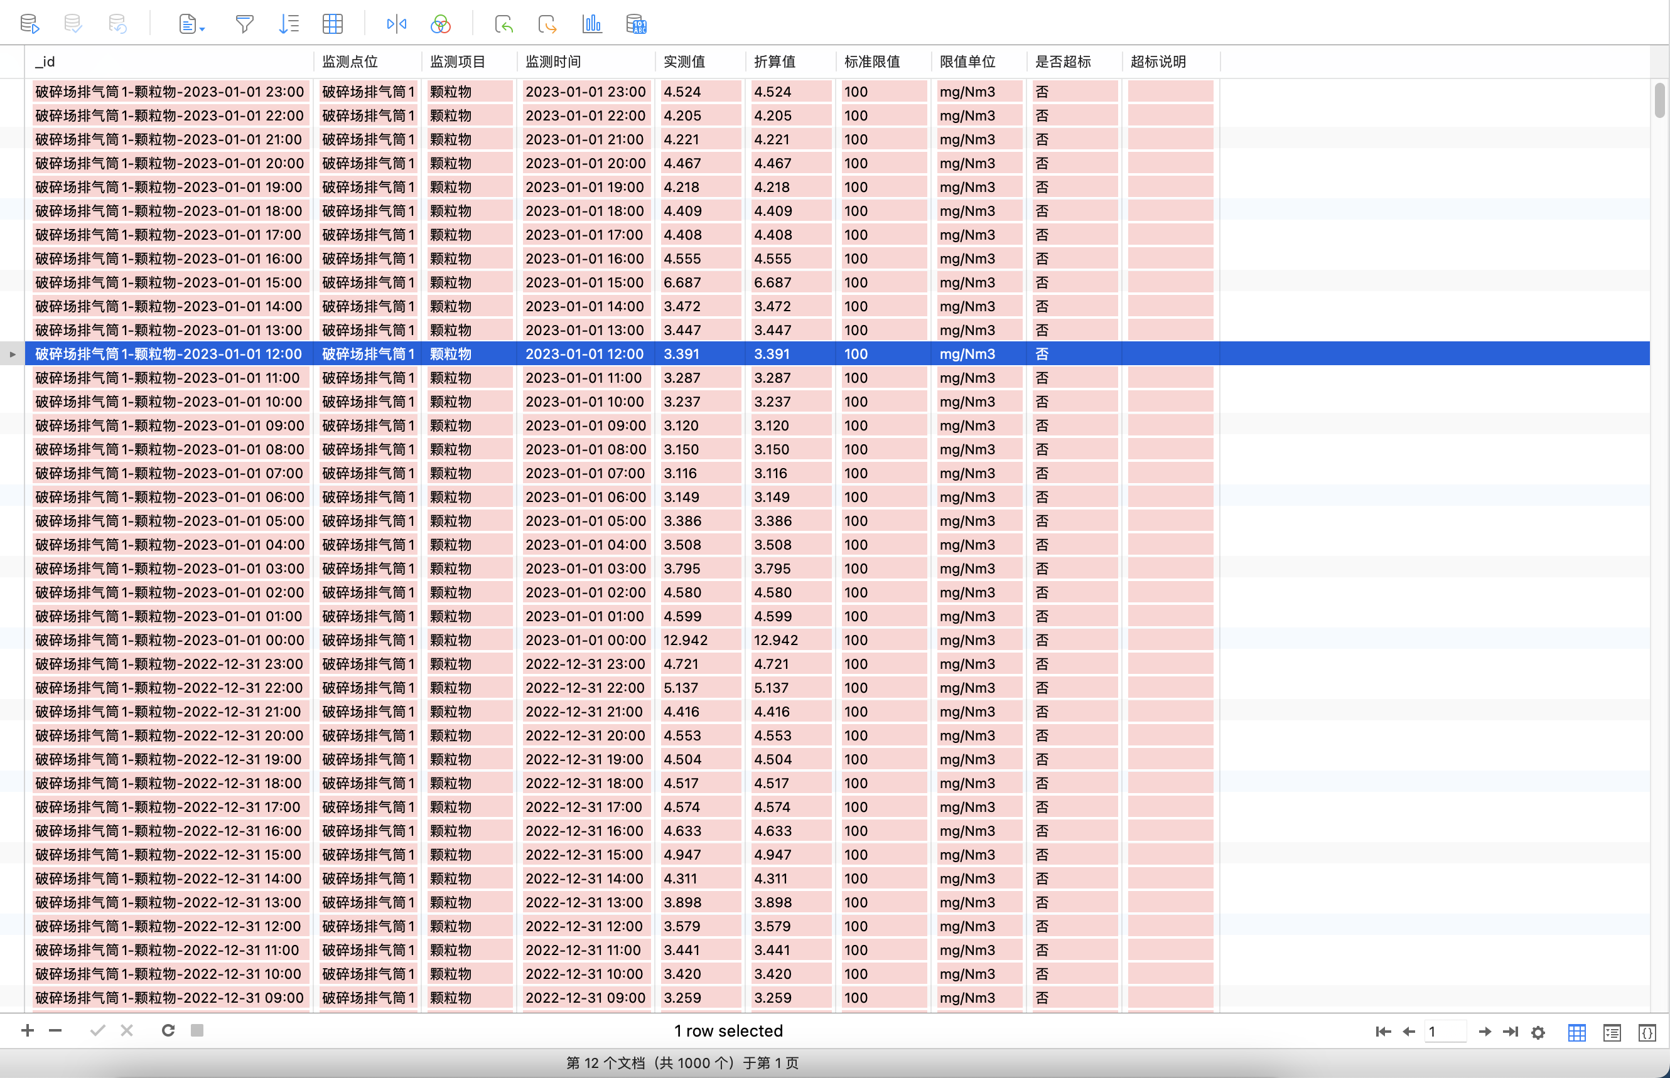The height and width of the screenshot is (1078, 1670).
Task: Switch to JSON view
Action: pos(1647,1032)
